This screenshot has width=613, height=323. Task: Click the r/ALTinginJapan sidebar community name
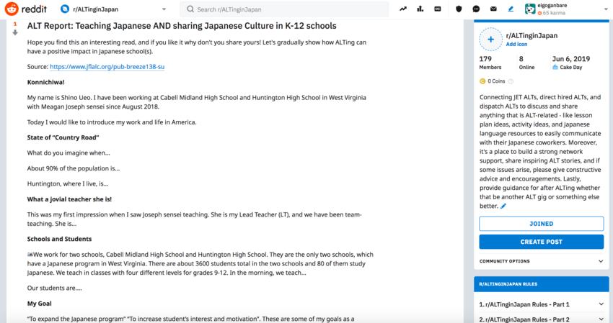point(532,35)
